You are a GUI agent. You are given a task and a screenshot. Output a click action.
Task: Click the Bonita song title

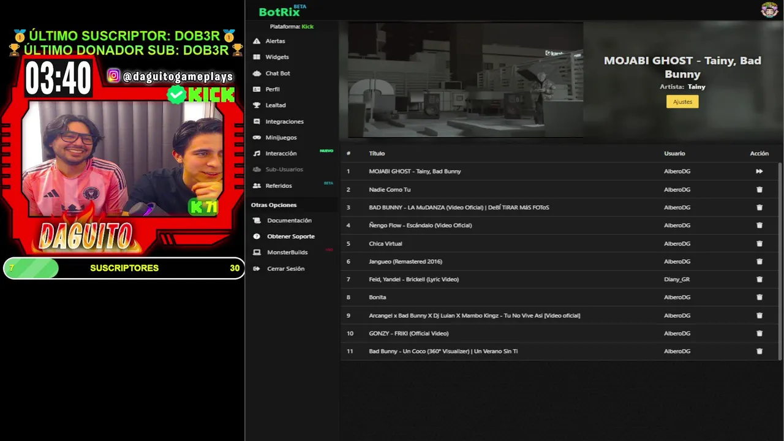(x=377, y=297)
